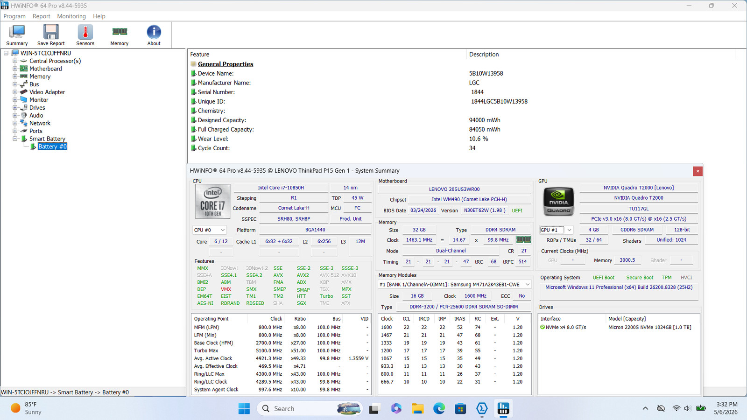
Task: Open the Summary toolbar icon
Action: (17, 35)
